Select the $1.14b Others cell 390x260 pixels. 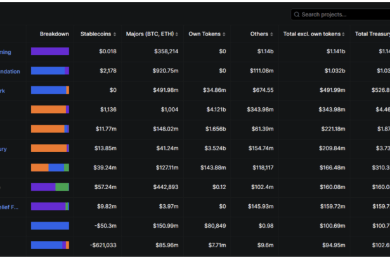coord(265,51)
